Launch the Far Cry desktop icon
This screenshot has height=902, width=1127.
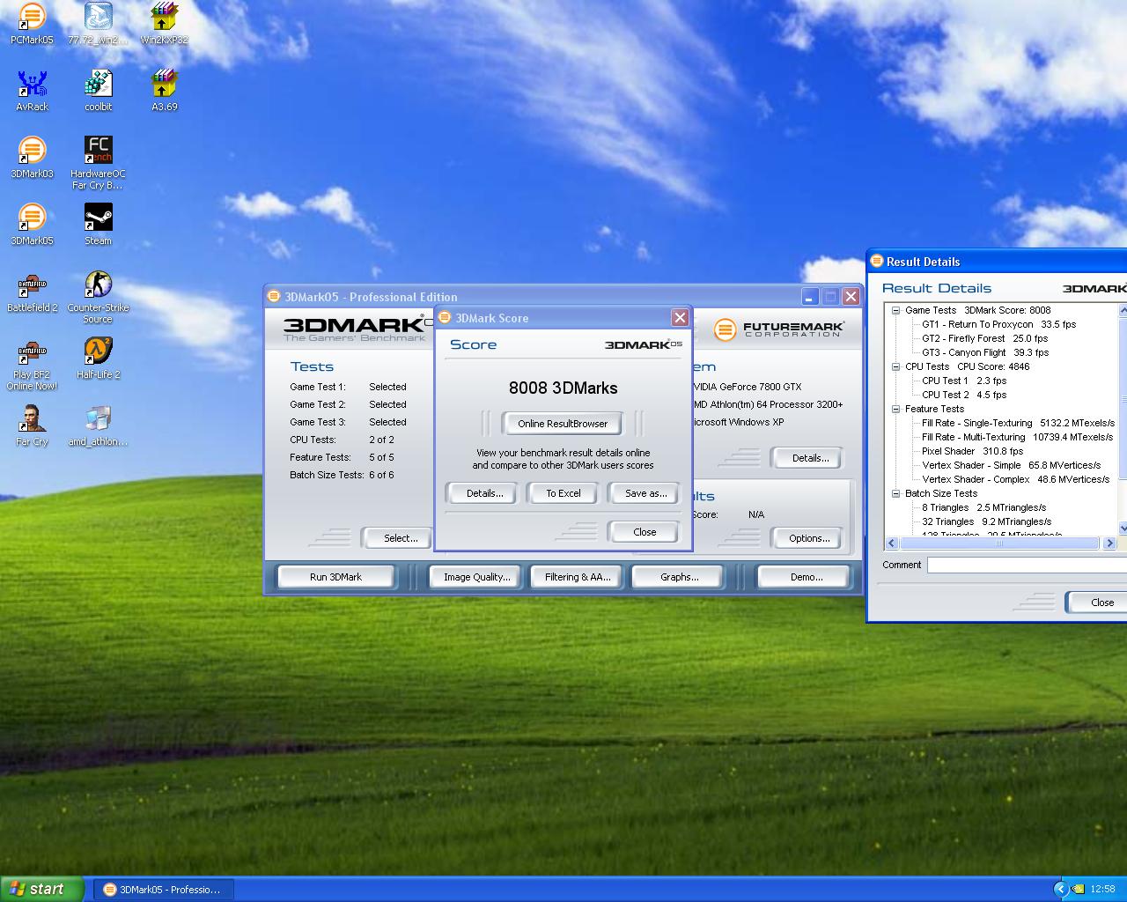[x=32, y=425]
